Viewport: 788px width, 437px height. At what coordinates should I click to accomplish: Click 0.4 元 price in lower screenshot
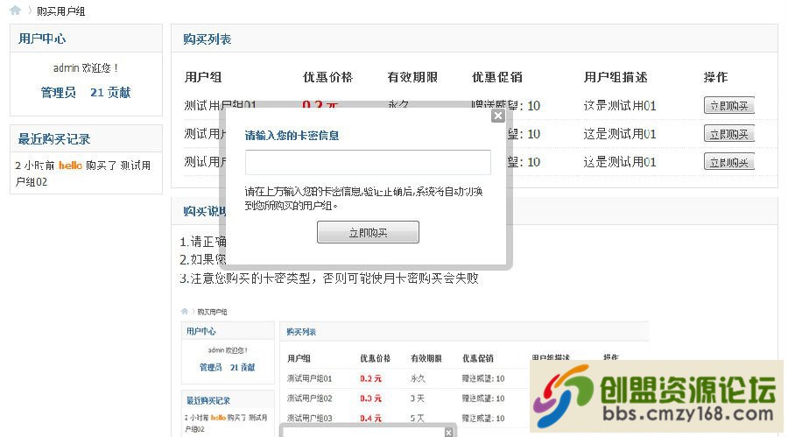point(371,418)
